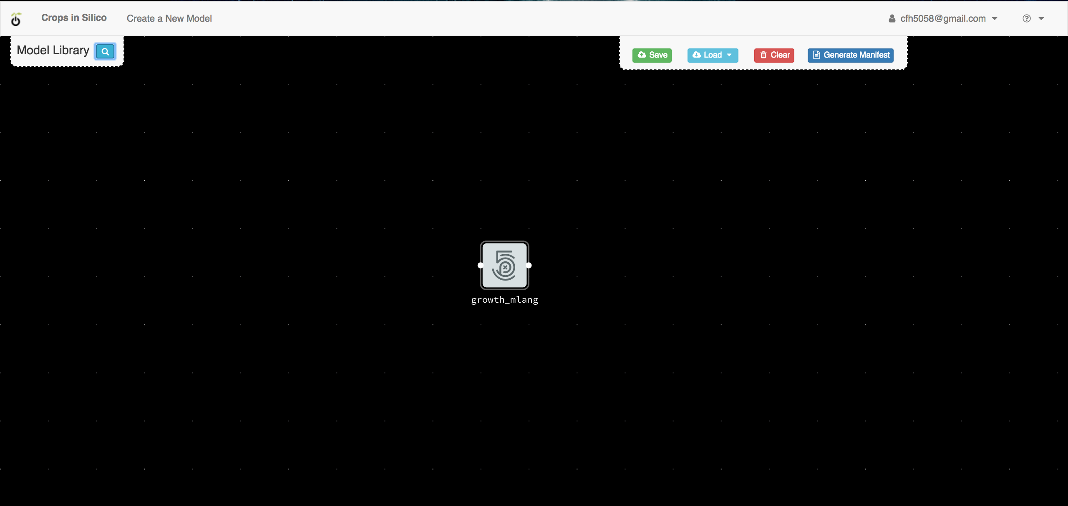This screenshot has height=506, width=1068.
Task: Select Create a New Model menu item
Action: click(170, 18)
